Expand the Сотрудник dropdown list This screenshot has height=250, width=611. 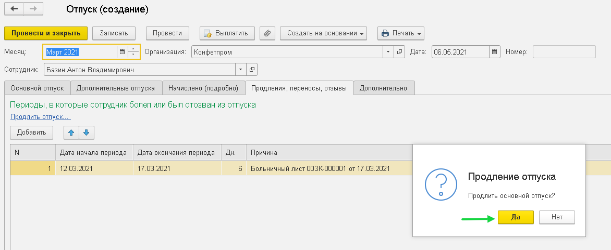[240, 69]
